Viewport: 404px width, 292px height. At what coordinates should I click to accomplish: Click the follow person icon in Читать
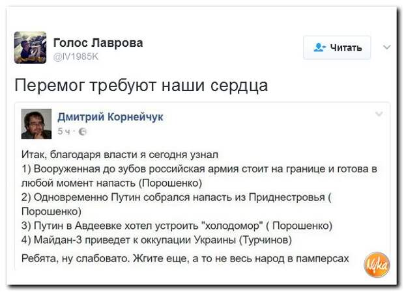coord(320,47)
